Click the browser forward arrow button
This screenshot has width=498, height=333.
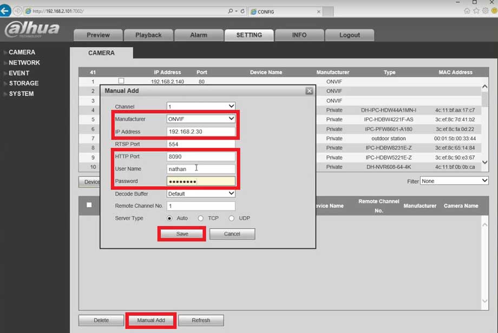tap(17, 11)
